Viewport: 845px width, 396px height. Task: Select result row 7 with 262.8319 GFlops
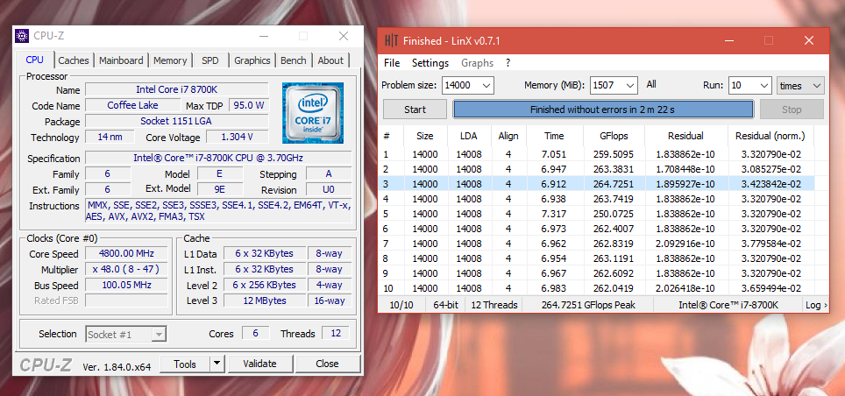tap(597, 244)
